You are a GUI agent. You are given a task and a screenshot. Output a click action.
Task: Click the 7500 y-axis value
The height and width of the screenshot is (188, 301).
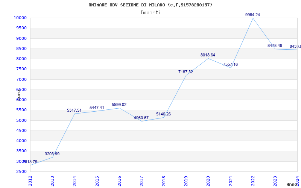point(21,69)
